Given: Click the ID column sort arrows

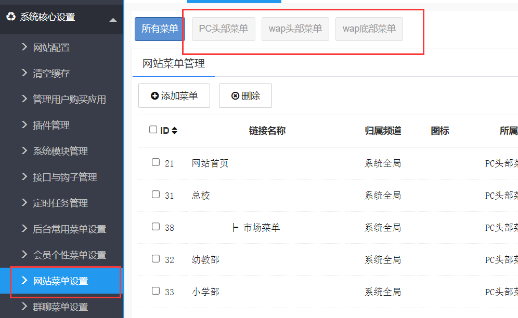Looking at the screenshot, I should click(175, 131).
